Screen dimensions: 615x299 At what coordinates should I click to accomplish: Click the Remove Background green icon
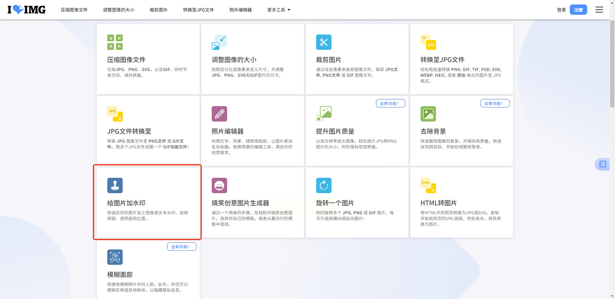(428, 114)
